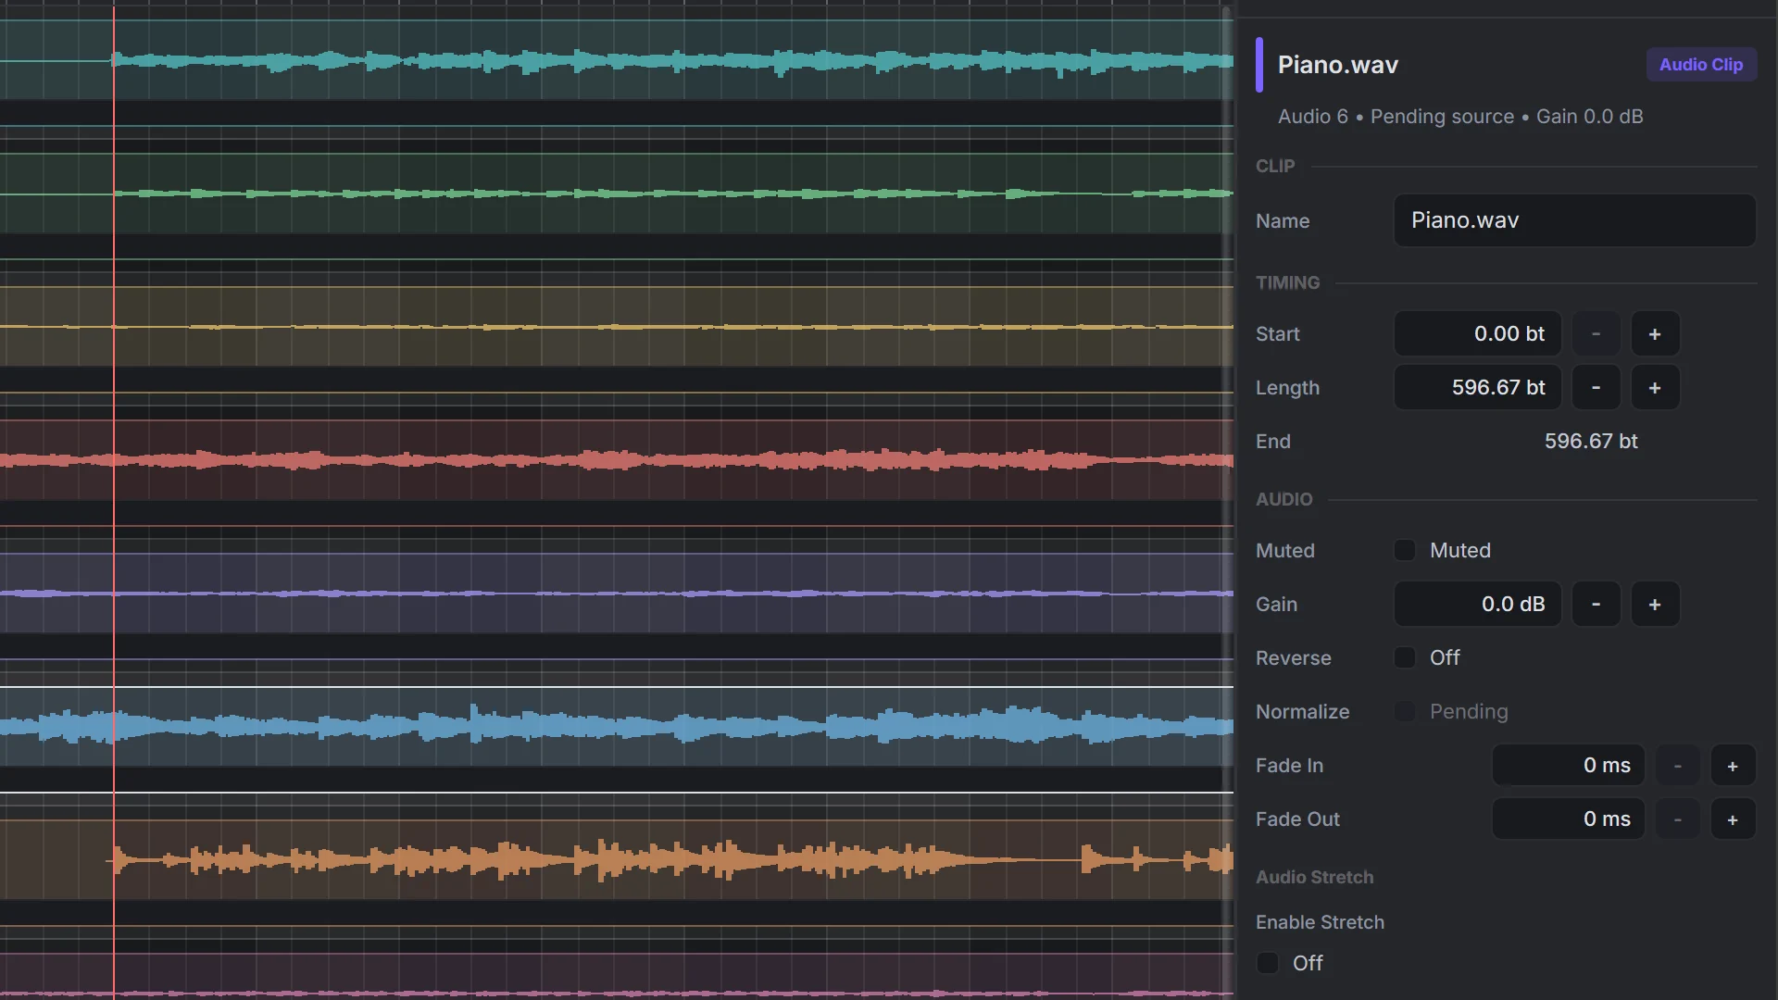
Task: Select the blue highlighted waveform clip
Action: point(617,727)
